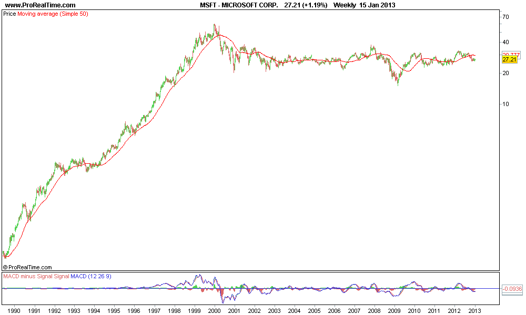Click the 1996 year label
This screenshot has height=315, width=526.
[134, 311]
